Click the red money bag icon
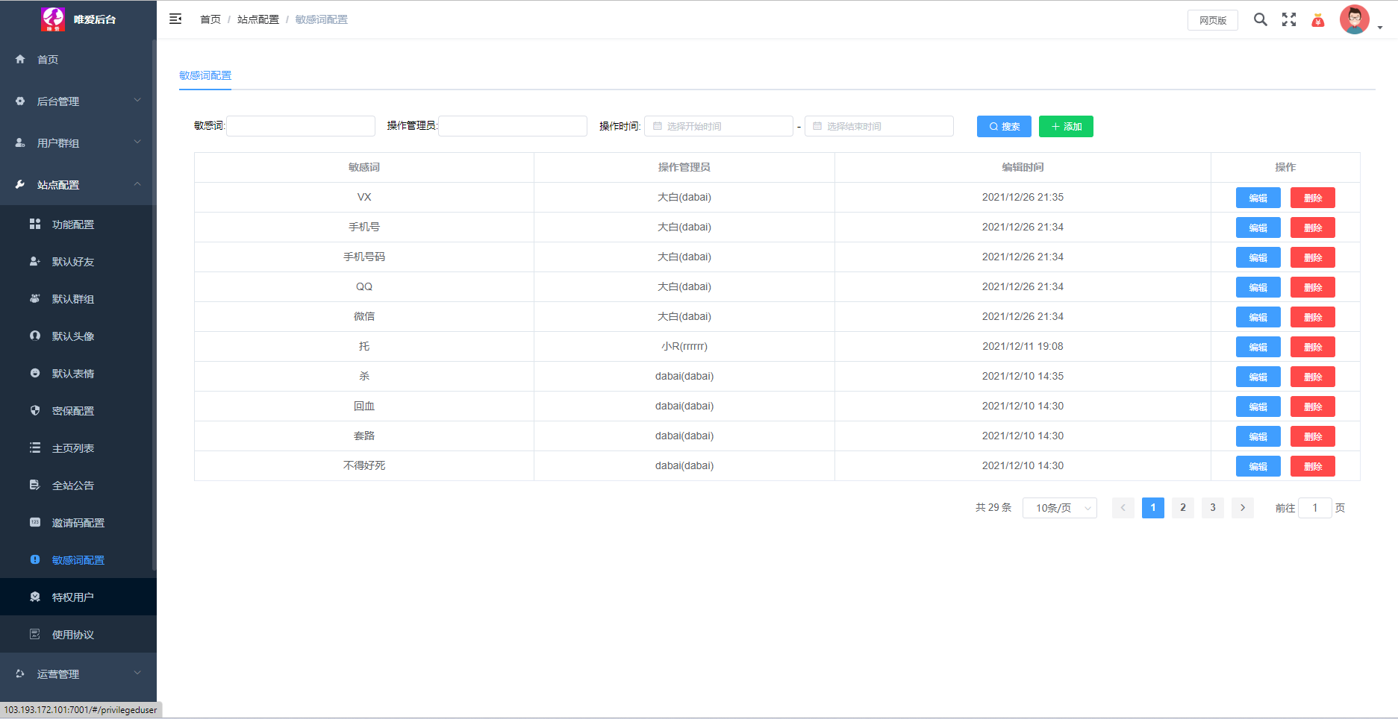Screen dimensions: 1398x719 [x=1318, y=20]
